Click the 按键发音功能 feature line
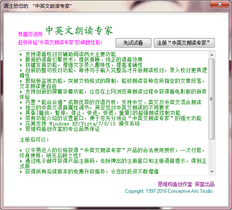 81,65
